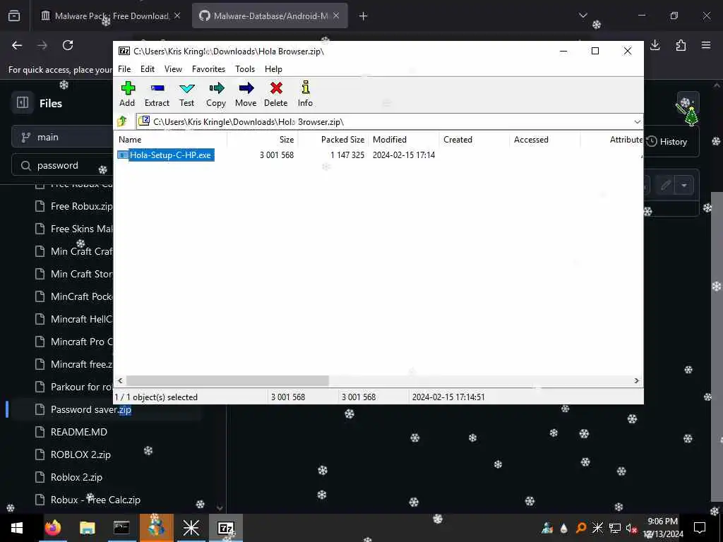Screen dimensions: 723x542
Task: Click the snowflake app taskbar icon
Action: coord(191,528)
